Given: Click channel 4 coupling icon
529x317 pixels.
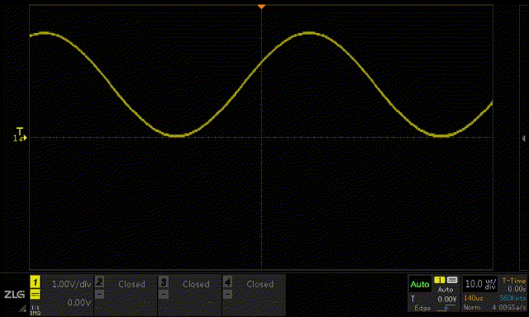Looking at the screenshot, I should point(228,295).
